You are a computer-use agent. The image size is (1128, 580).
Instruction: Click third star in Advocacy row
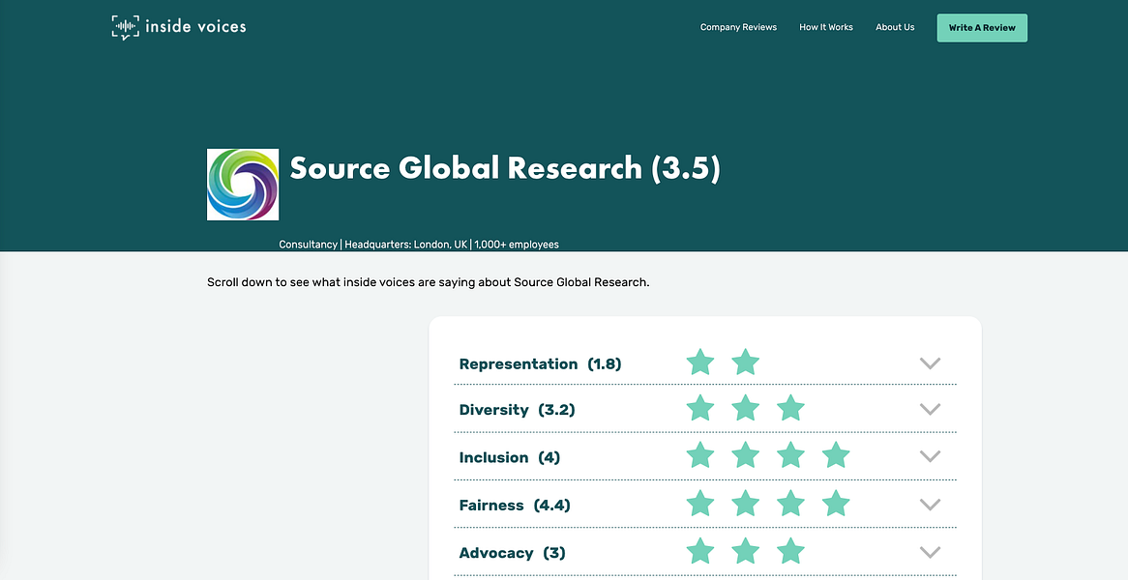790,551
